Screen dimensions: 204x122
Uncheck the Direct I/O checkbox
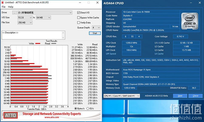point(78,13)
